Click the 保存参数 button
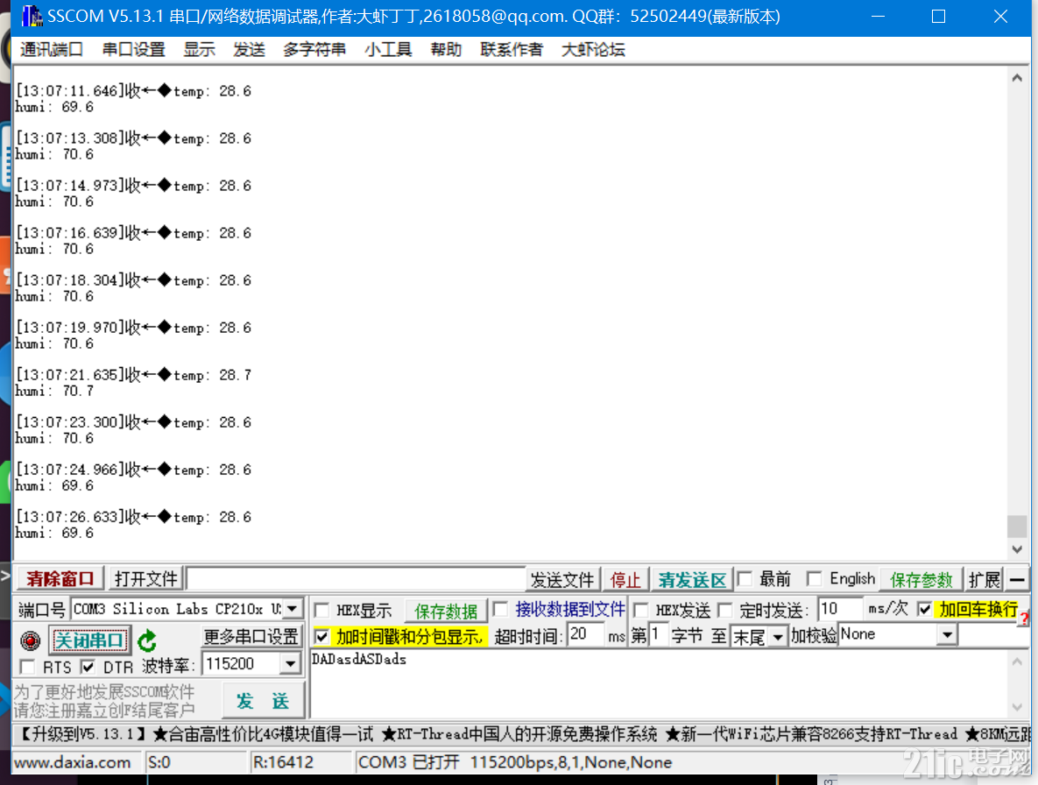Screen dimensions: 1038x785 [x=921, y=580]
